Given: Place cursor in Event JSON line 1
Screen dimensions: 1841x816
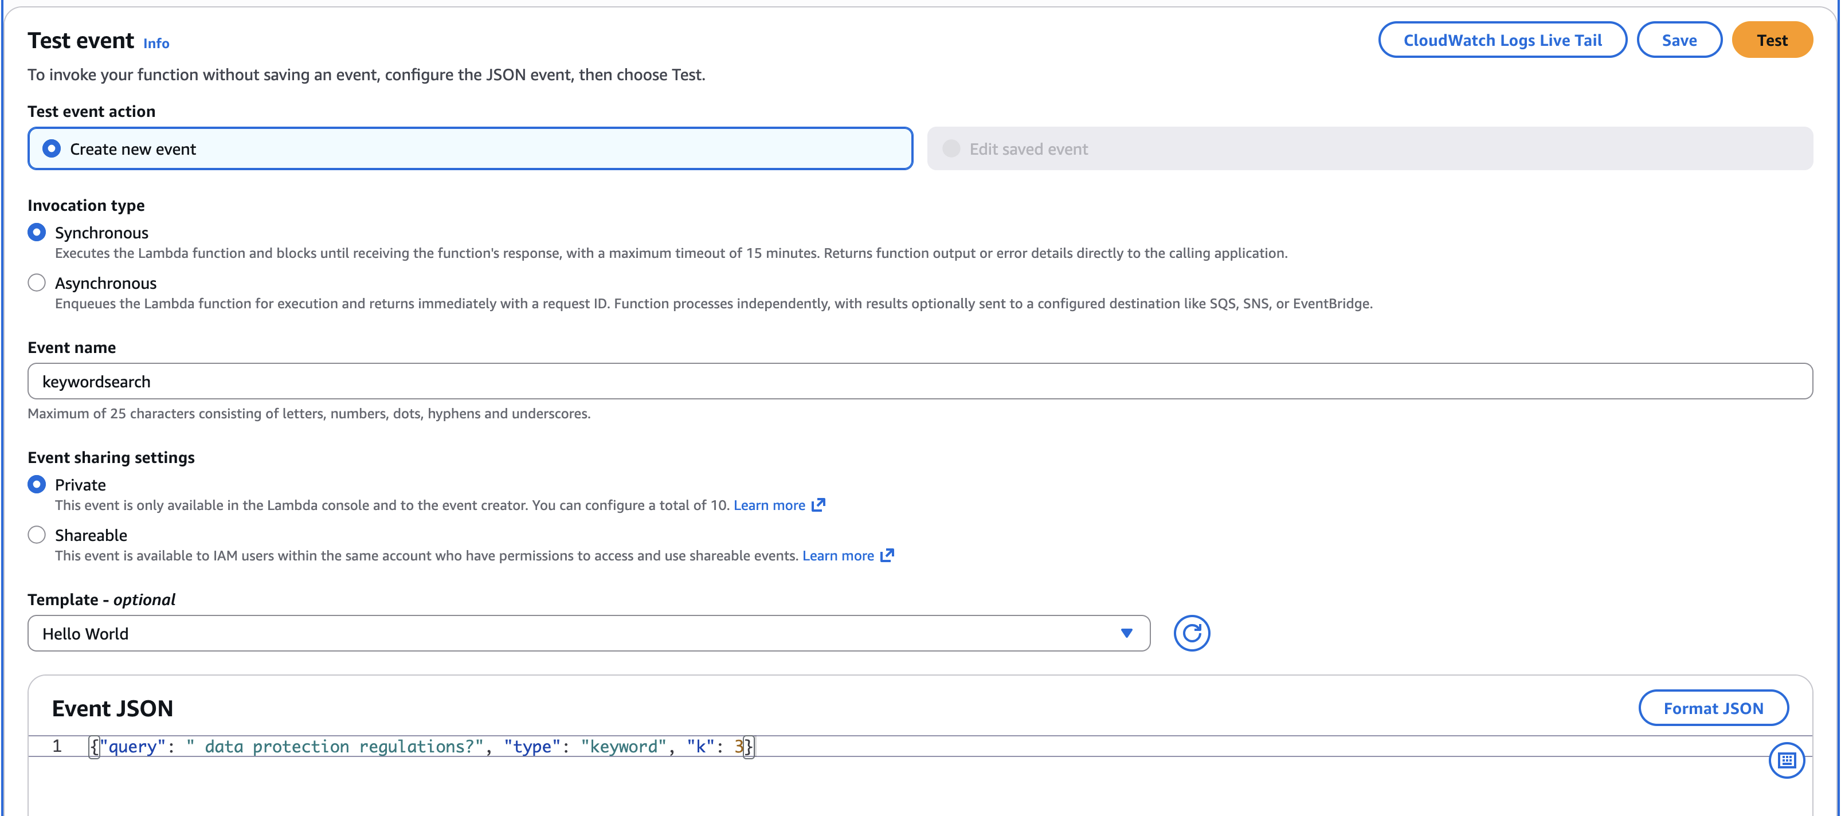Looking at the screenshot, I should pos(922,747).
